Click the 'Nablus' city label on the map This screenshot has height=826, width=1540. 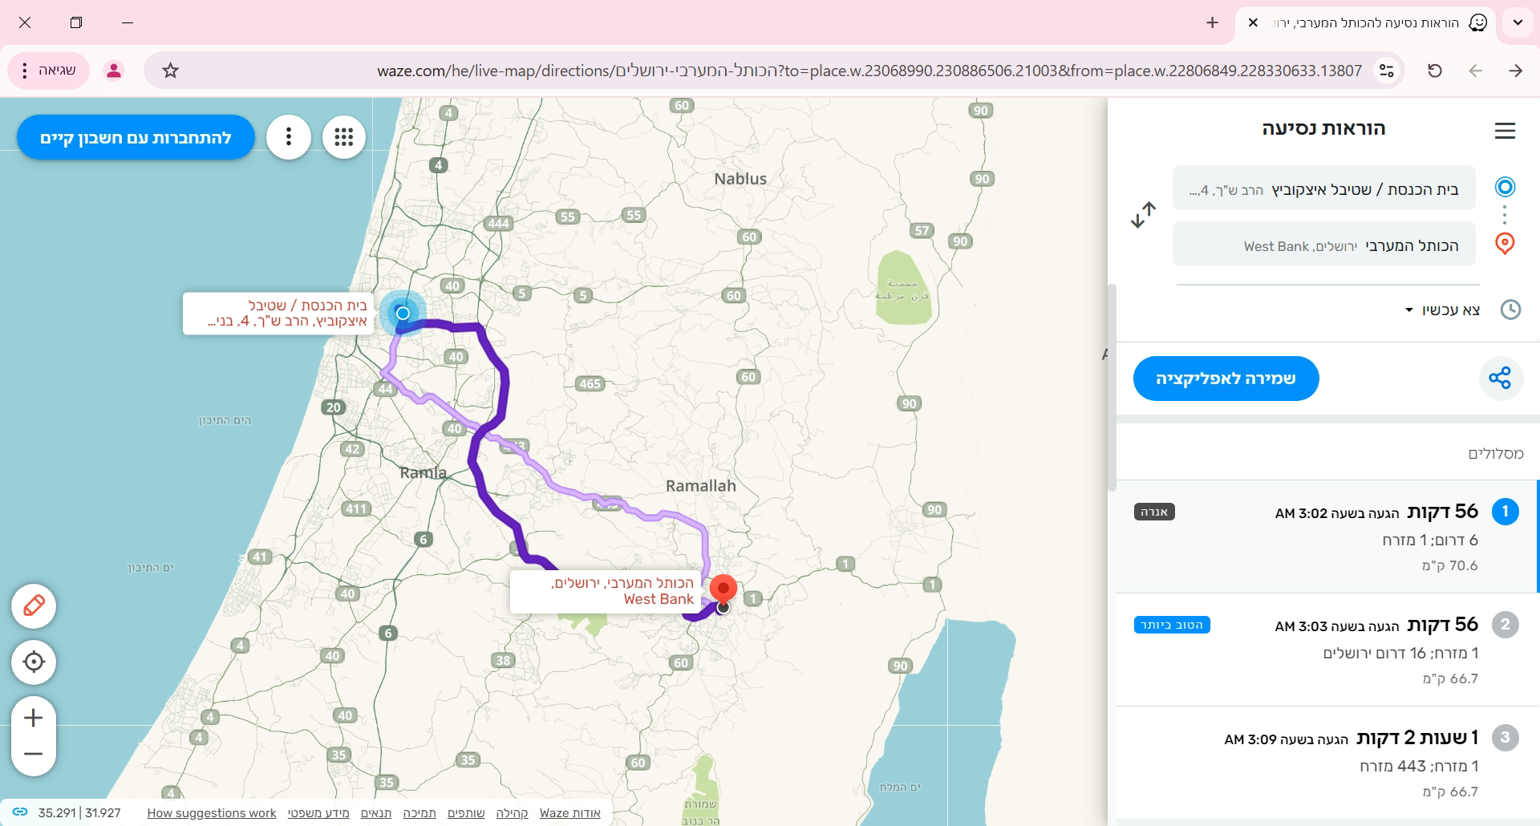(x=740, y=179)
